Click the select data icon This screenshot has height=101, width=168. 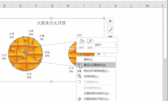click(x=79, y=76)
